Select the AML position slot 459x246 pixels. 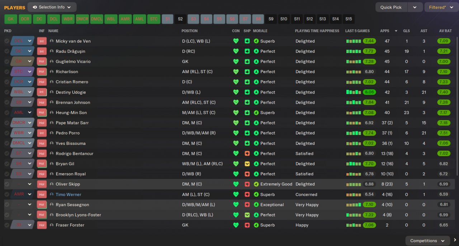(139, 19)
